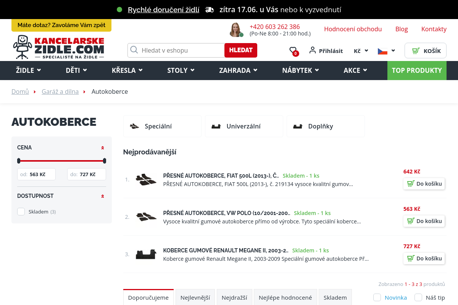
Task: Collapse the DOSTUPNOST filter section
Action: 102,196
